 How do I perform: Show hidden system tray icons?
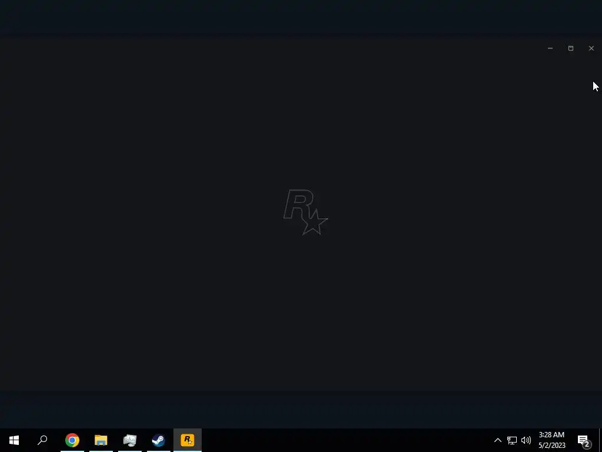(x=497, y=440)
